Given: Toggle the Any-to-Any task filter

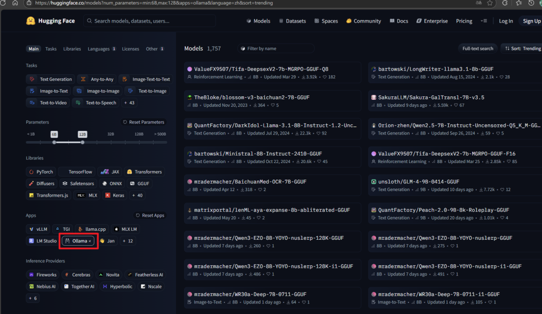Looking at the screenshot, I should click(97, 79).
